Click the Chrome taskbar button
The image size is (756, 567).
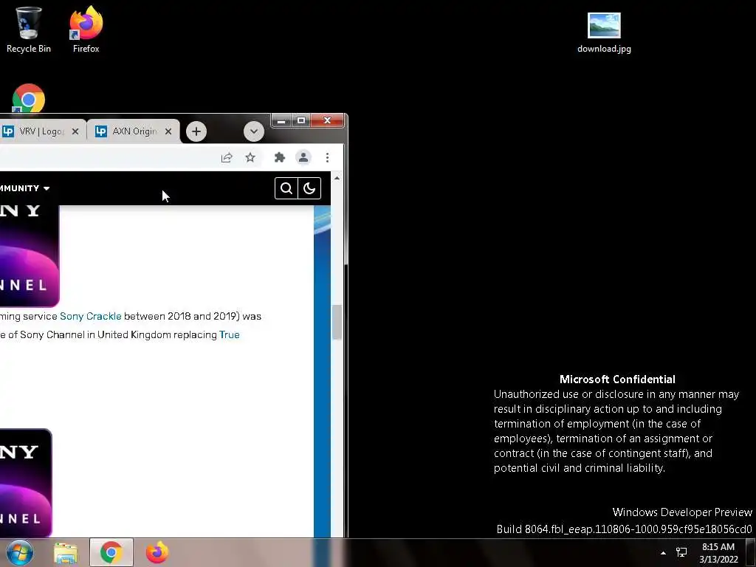(x=111, y=553)
